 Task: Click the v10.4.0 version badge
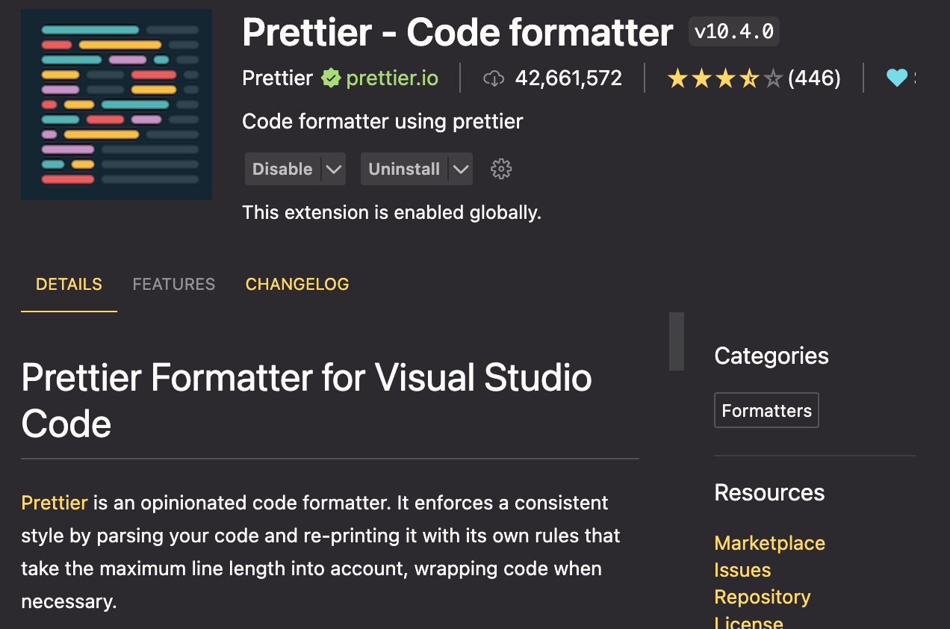[733, 31]
